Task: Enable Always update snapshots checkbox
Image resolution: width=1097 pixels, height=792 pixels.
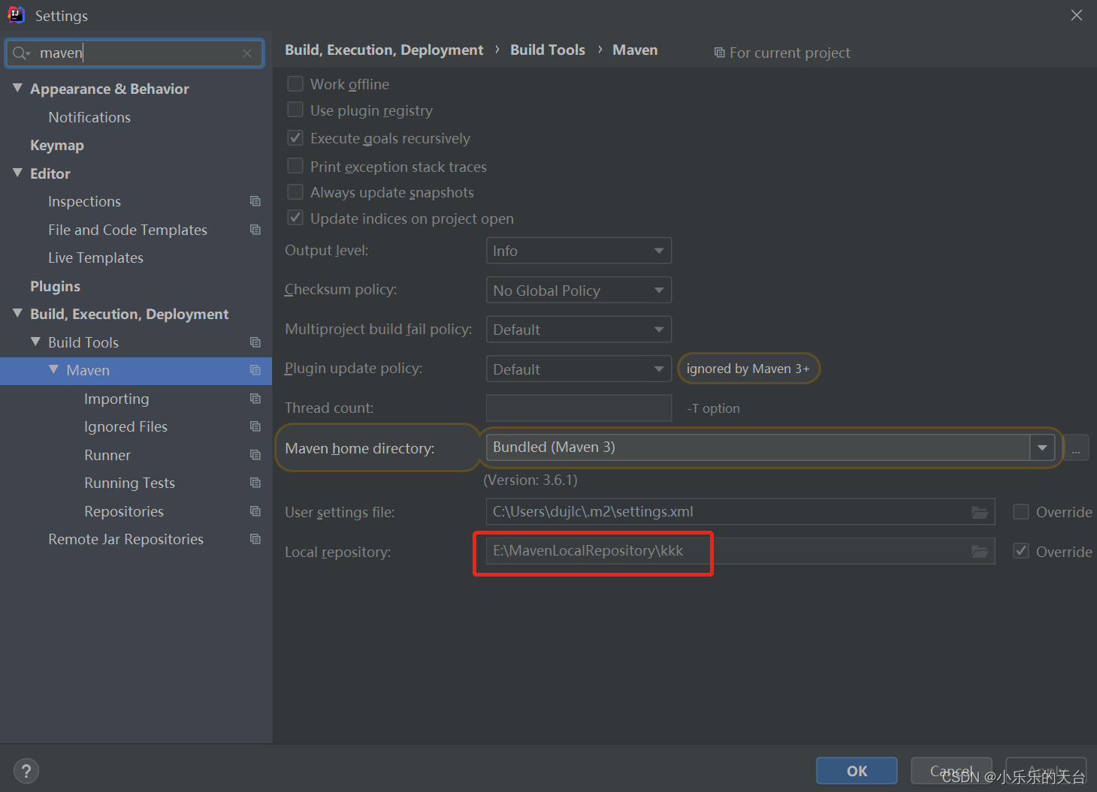Action: pos(295,191)
